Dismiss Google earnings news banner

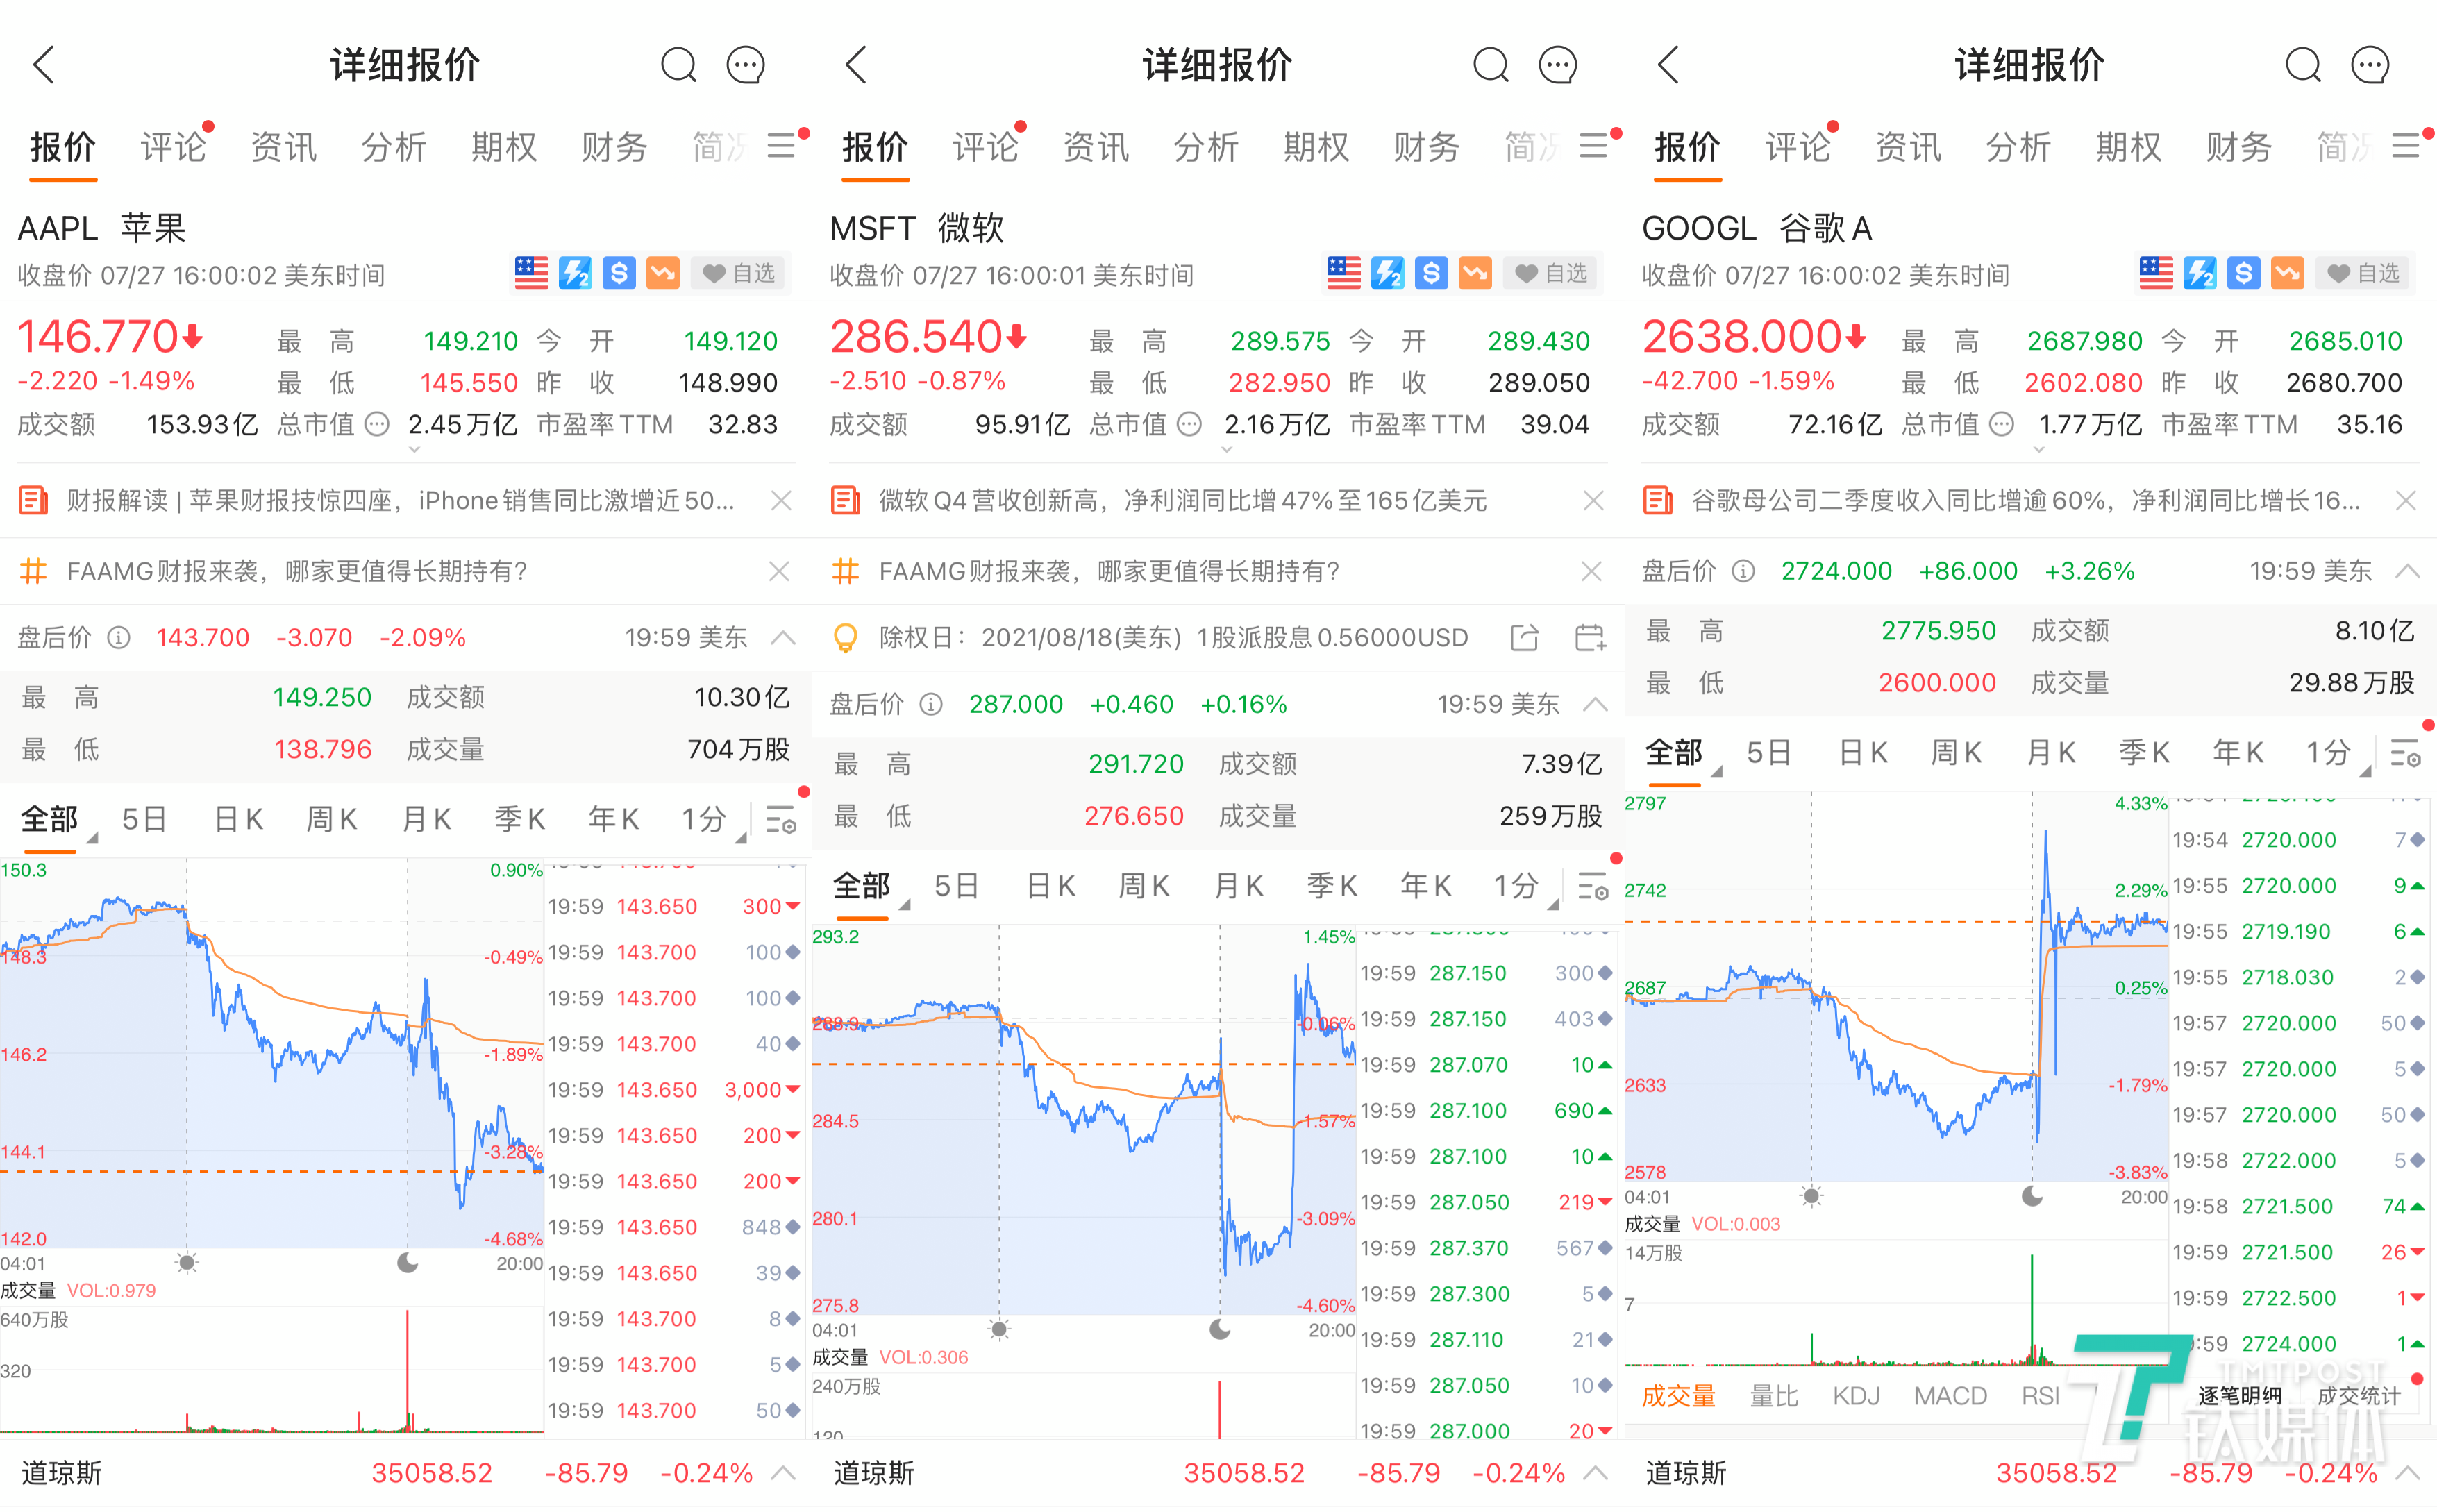coord(2406,500)
